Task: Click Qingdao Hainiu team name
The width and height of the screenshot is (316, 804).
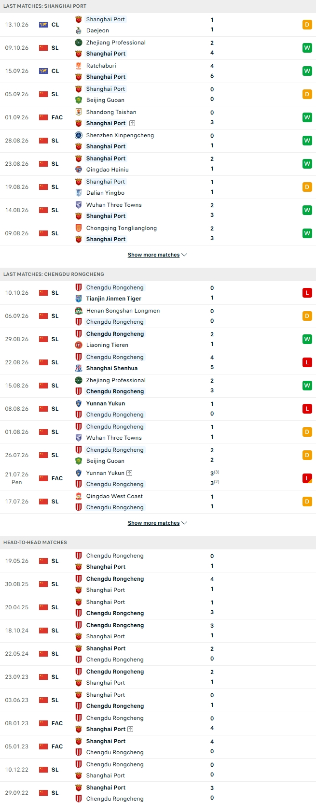Action: click(108, 170)
